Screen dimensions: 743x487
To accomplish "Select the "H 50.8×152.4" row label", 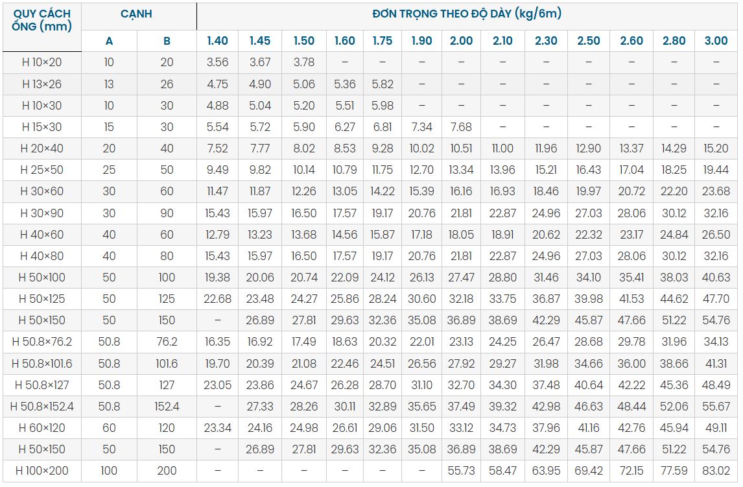I will tap(41, 407).
